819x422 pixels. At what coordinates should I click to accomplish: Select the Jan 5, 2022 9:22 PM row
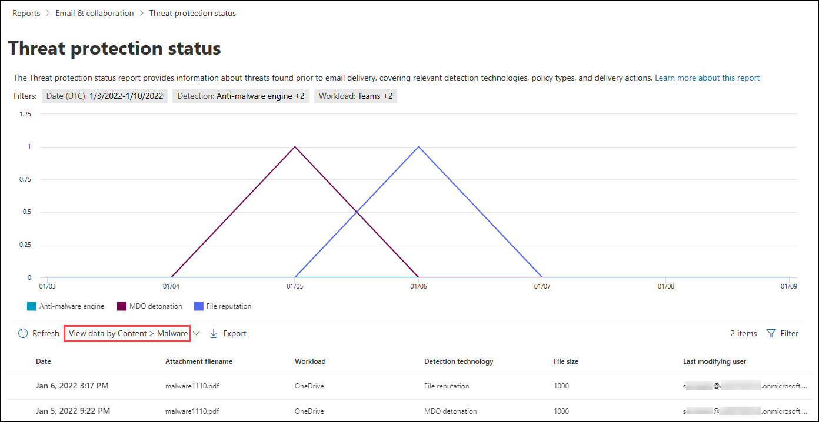point(72,411)
